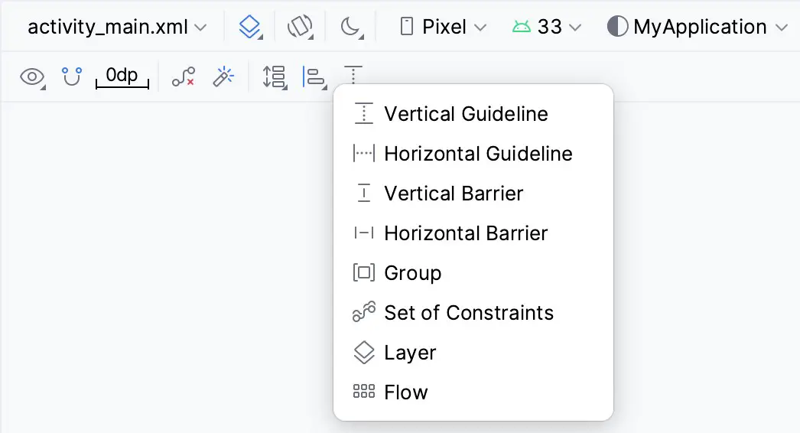
Task: Expand the activity_main.xml file dropdown
Action: [117, 27]
